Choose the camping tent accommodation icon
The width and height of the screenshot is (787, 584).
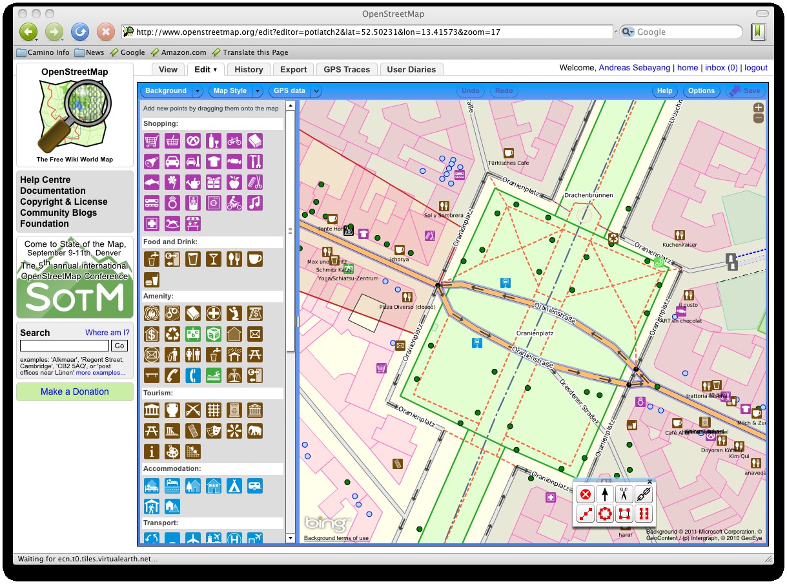tap(234, 485)
